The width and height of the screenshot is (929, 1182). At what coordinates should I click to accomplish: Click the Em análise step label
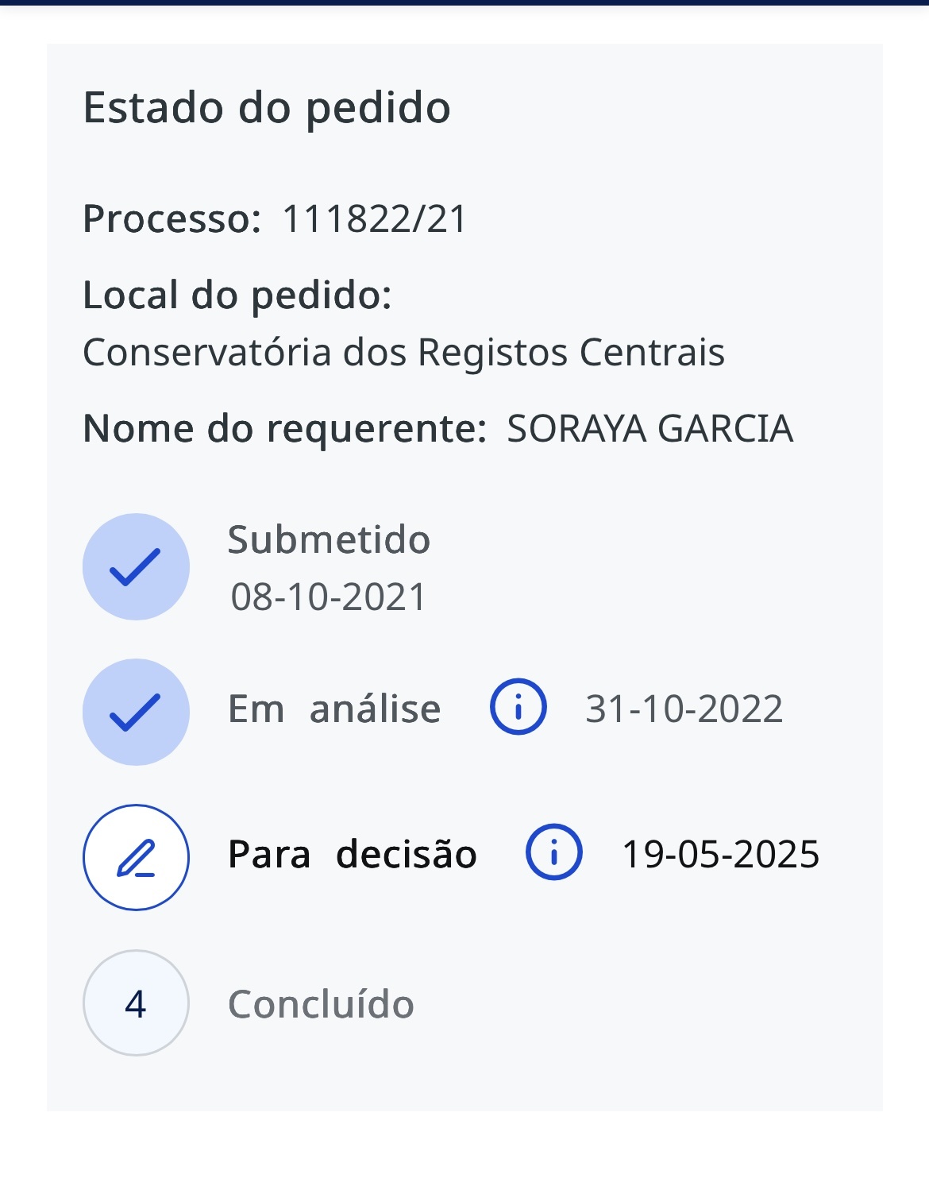point(334,709)
